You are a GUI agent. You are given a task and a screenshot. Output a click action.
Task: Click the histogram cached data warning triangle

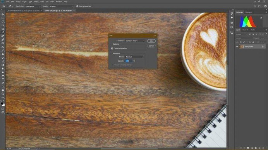pos(261,17)
